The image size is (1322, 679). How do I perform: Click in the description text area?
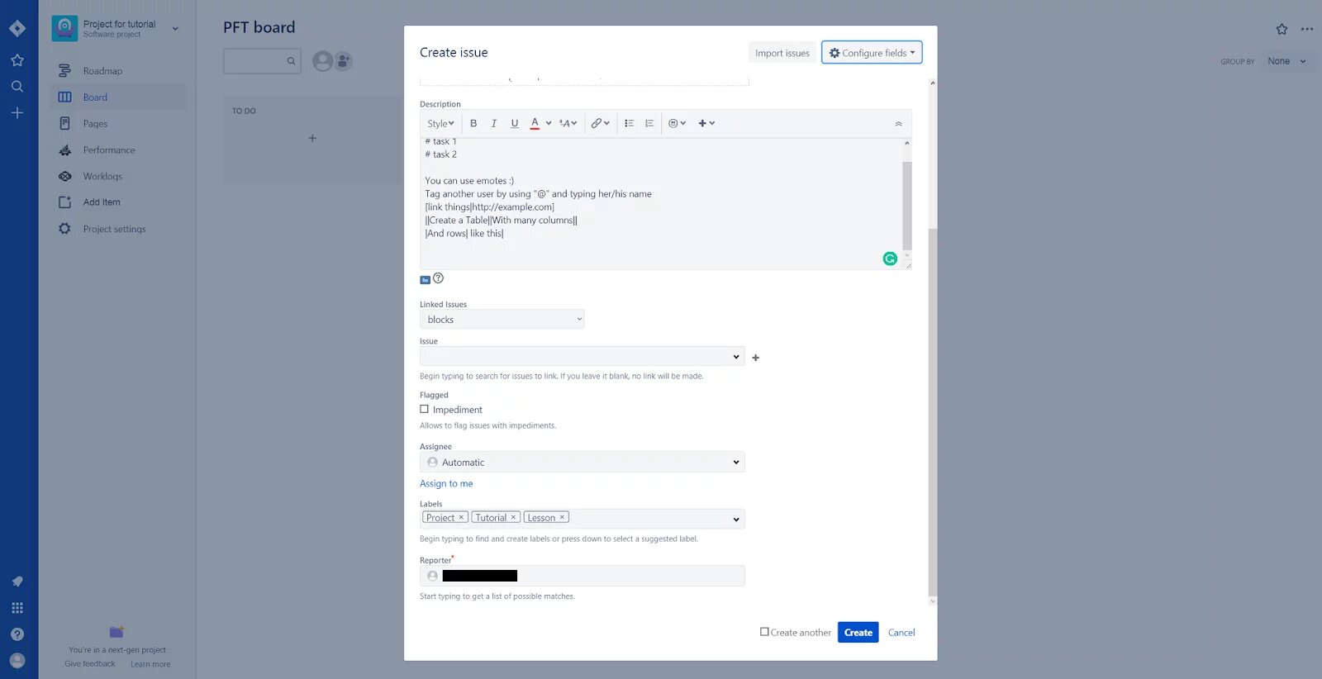pyautogui.click(x=661, y=203)
